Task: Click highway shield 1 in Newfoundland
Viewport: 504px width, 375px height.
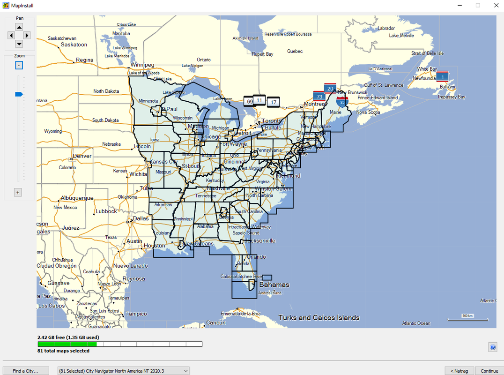Action: pyautogui.click(x=443, y=77)
